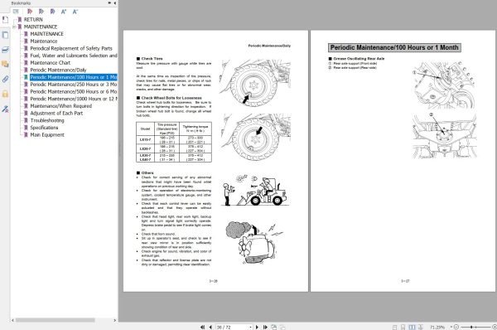Select Periodic Maintenance/100 Hours or 1 Month bookmark

tap(74, 77)
